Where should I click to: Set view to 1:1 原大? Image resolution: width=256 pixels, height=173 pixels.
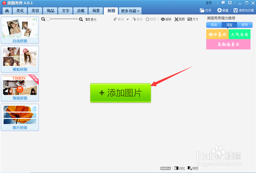91,20
